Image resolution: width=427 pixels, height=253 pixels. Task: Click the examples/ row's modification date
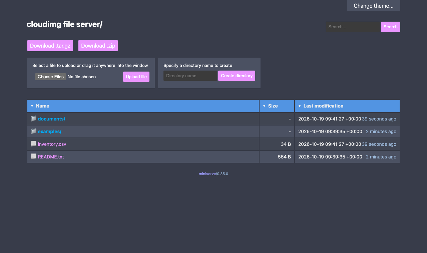330,131
